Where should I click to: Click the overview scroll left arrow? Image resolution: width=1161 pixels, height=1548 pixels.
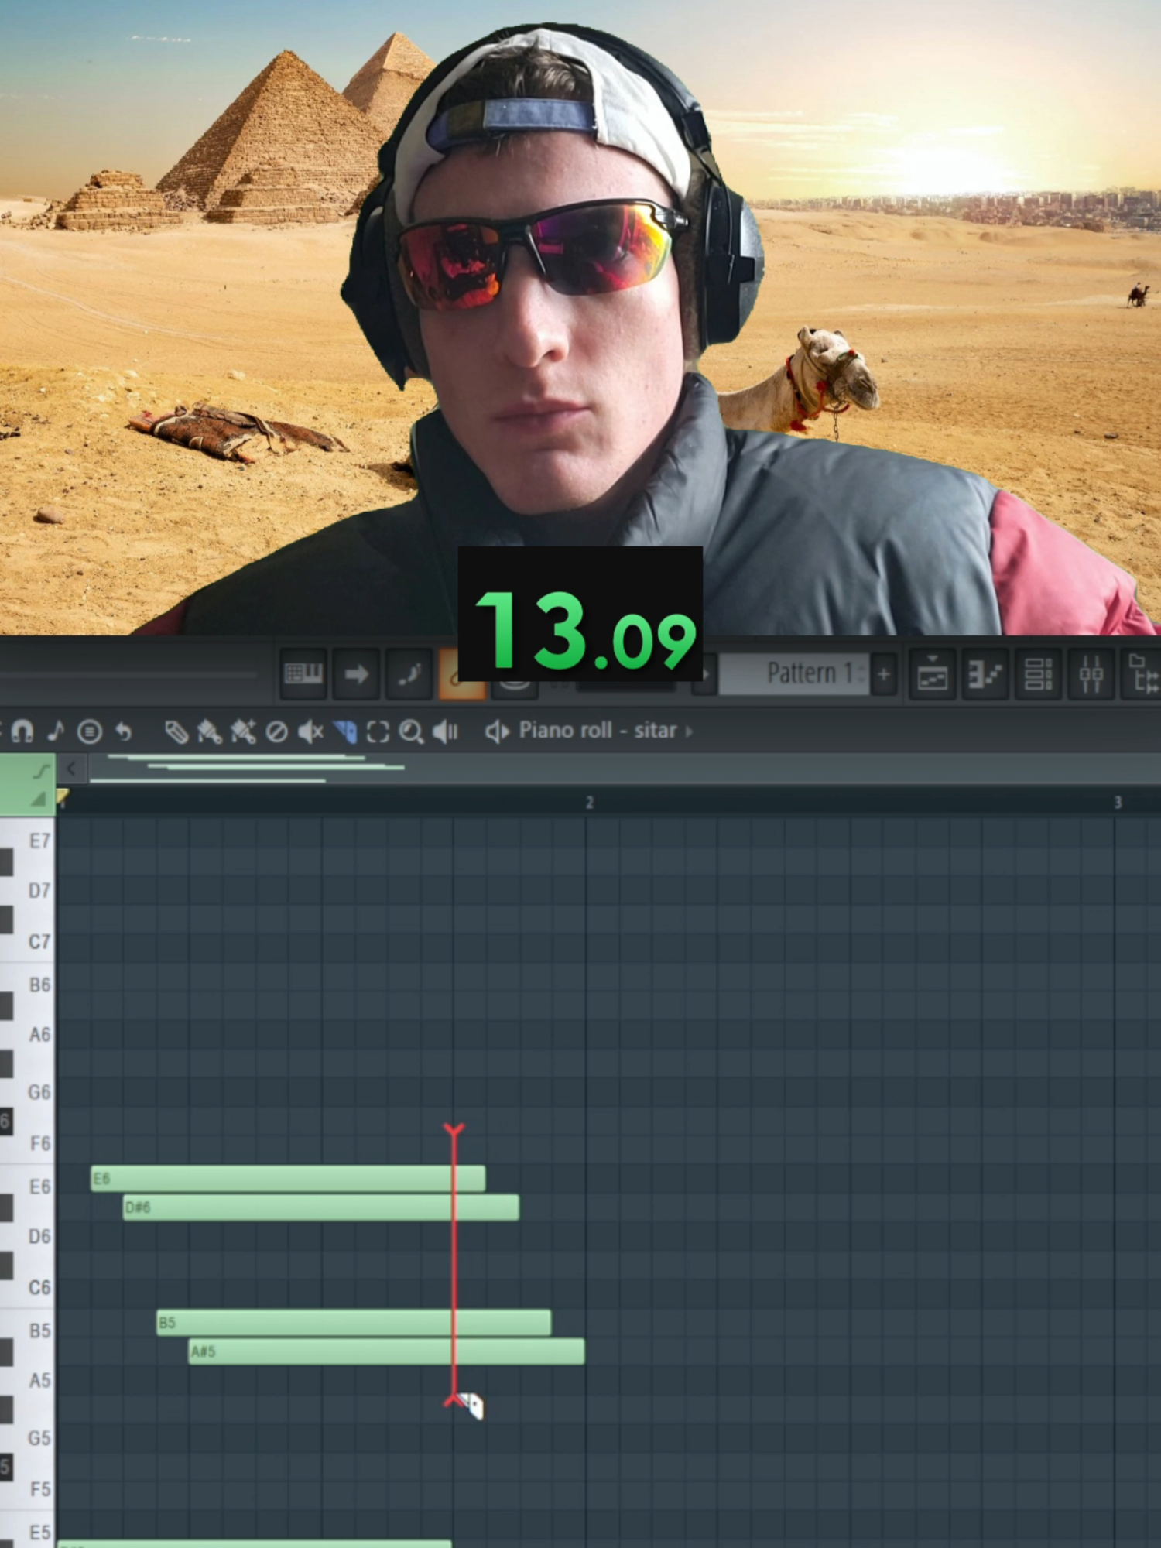(71, 769)
